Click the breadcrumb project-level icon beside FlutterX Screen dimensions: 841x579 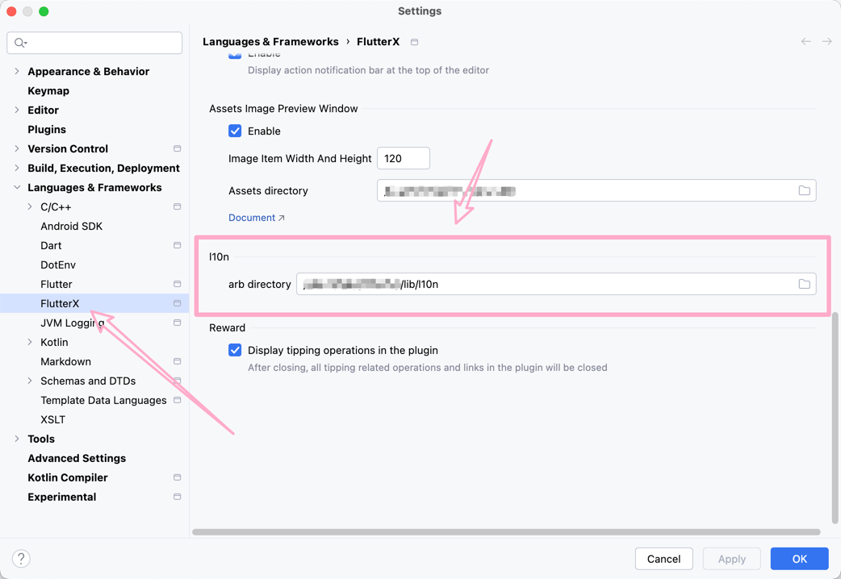click(414, 42)
